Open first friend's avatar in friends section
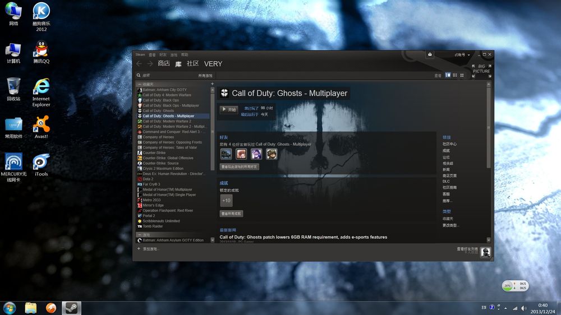This screenshot has height=315, width=561. point(226,154)
